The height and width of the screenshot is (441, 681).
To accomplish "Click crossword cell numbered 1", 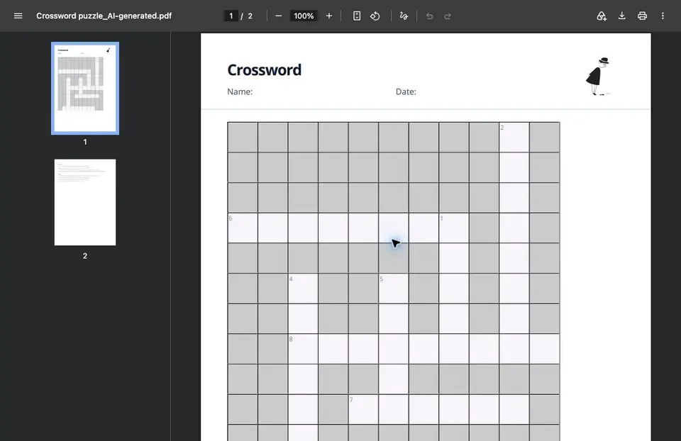I will point(454,228).
